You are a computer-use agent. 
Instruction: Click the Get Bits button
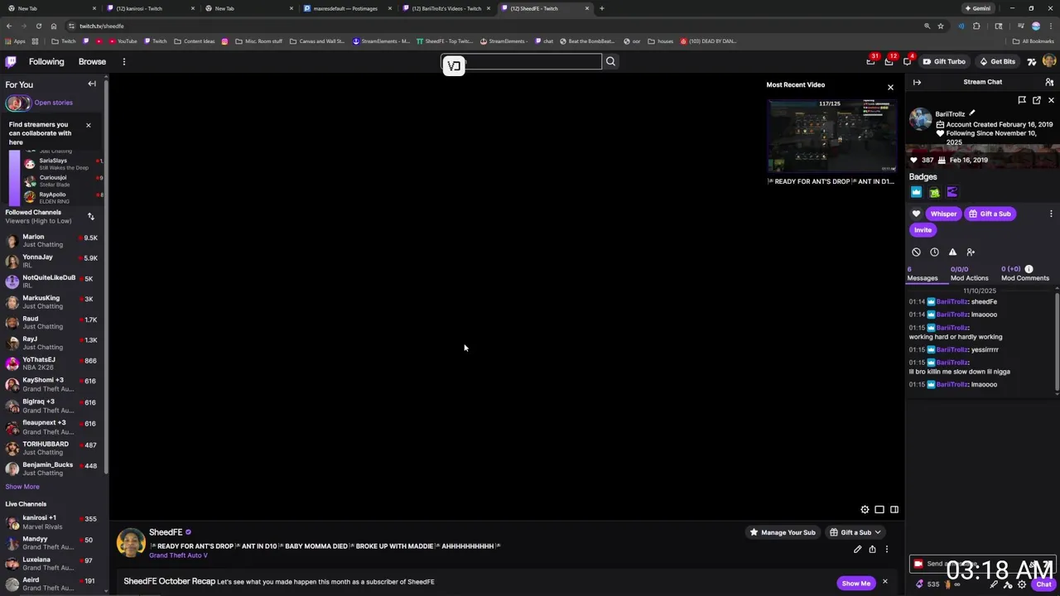(997, 61)
